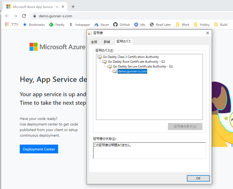Click the Microsoft logo favicon on the tab
Image resolution: width=233 pixels, height=189 pixels.
tap(9, 7)
